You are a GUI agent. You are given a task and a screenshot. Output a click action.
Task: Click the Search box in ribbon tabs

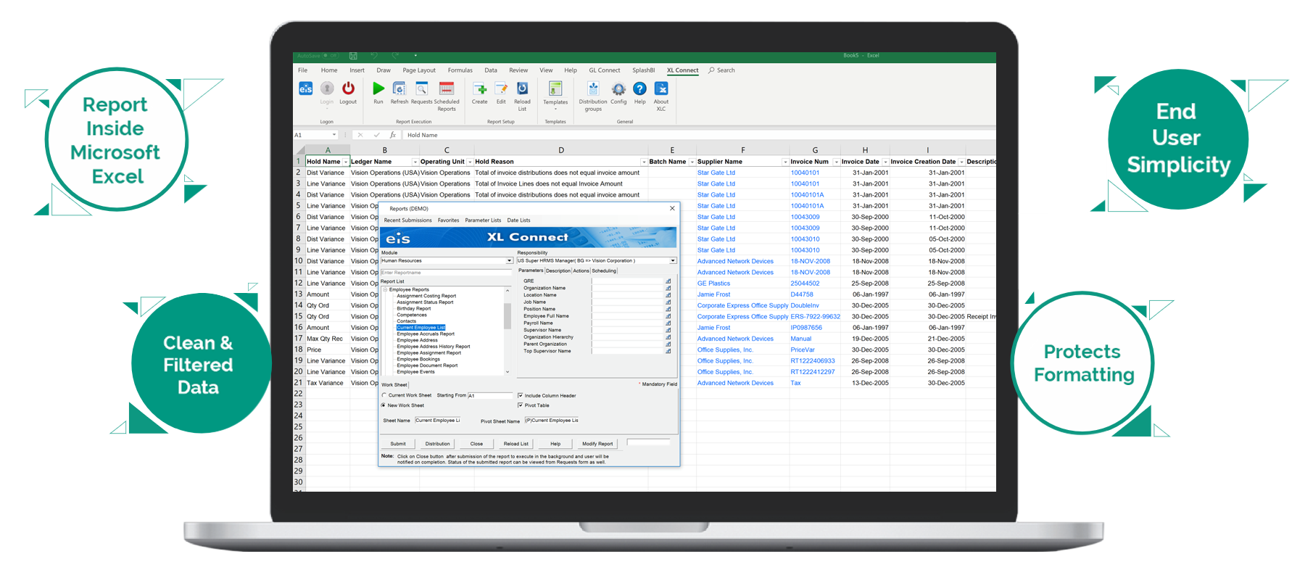(x=721, y=70)
